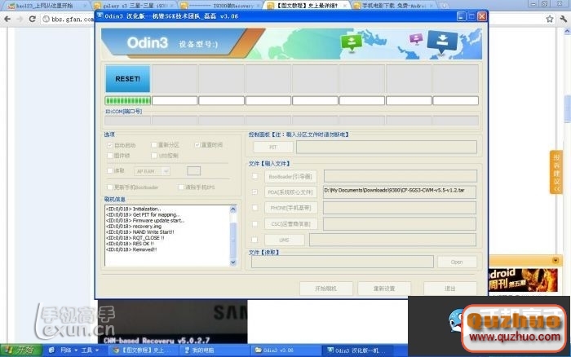Click the green progress bar under RESET!
This screenshot has width=571, height=357.
click(128, 100)
